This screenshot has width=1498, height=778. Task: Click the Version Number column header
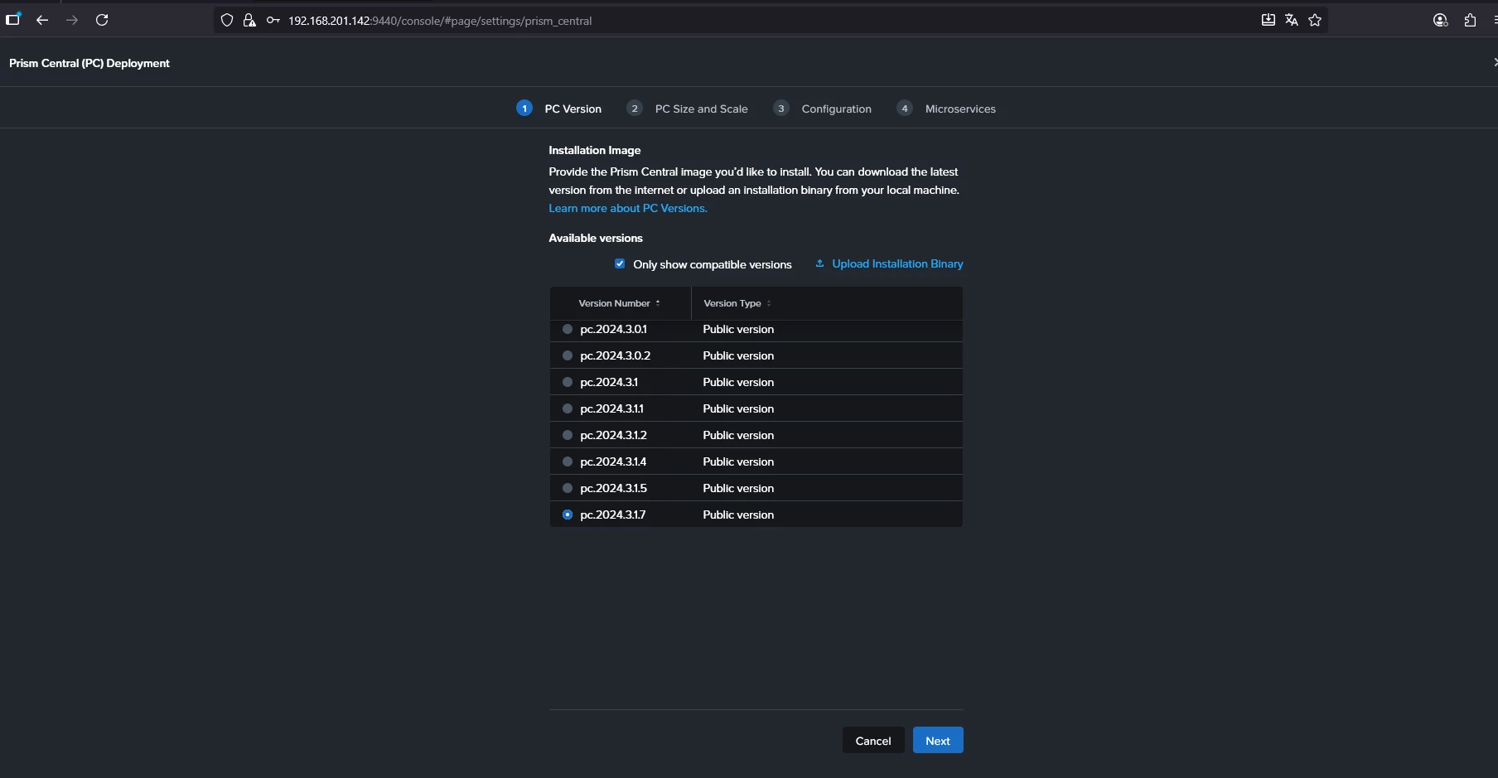(614, 303)
